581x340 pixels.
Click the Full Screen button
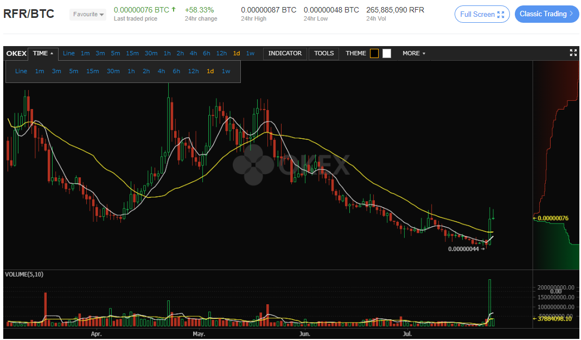(482, 14)
